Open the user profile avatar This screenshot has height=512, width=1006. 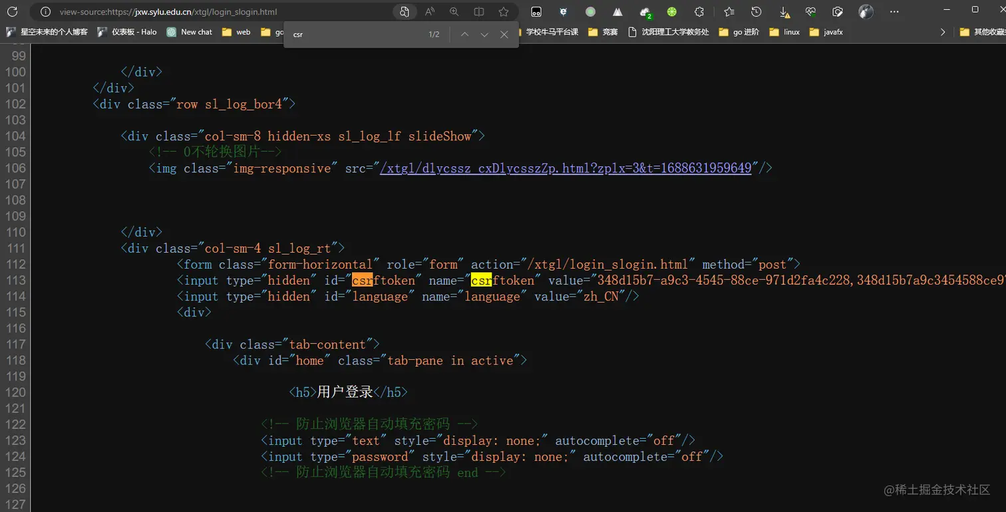866,11
